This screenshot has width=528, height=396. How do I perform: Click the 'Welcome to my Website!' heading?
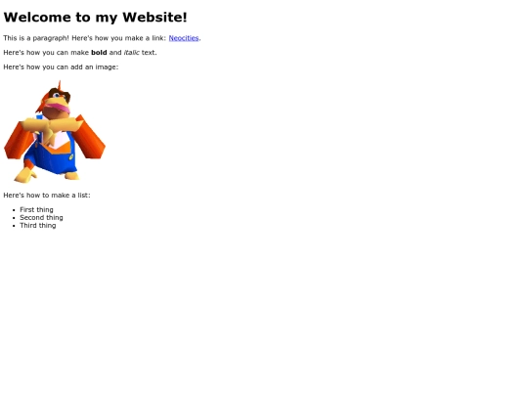(x=95, y=18)
